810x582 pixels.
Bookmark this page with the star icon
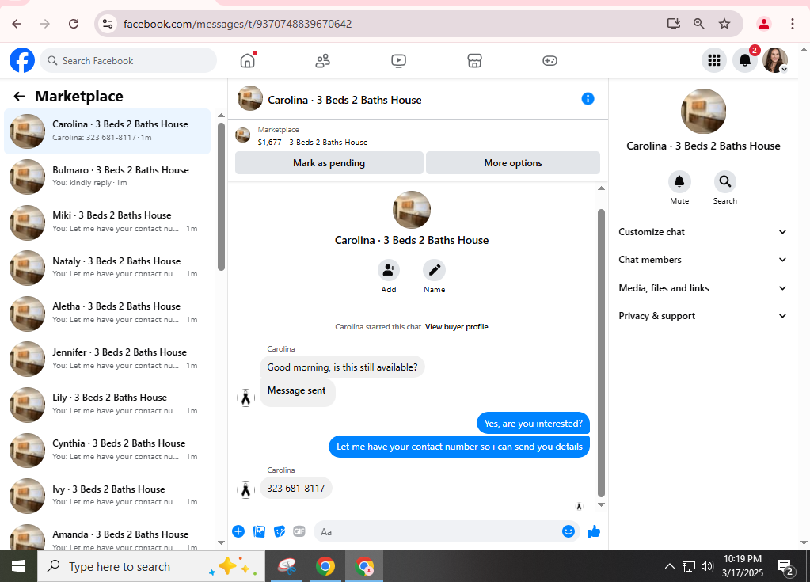[x=724, y=24]
